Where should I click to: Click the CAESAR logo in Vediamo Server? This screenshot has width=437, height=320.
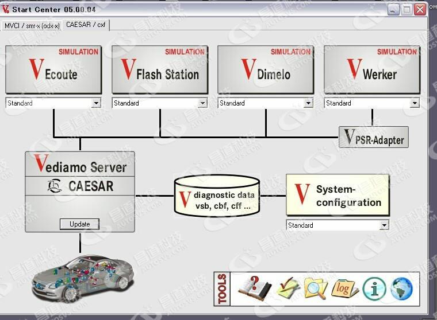(x=54, y=186)
